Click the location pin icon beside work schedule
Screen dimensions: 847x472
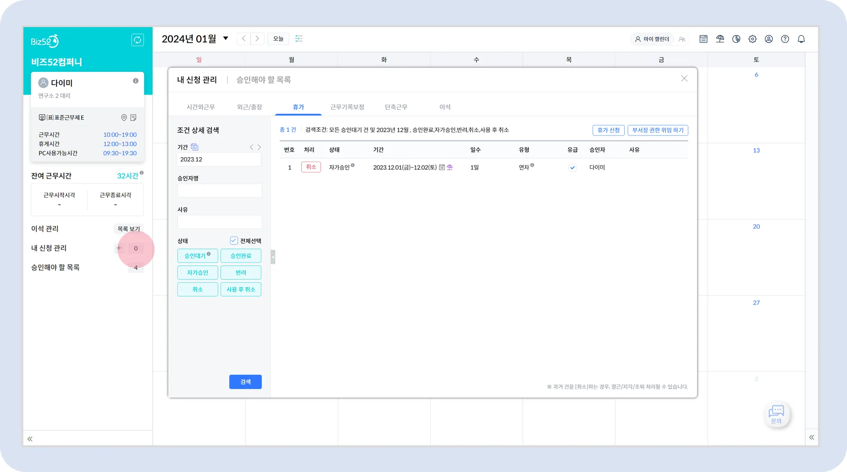[x=124, y=118]
